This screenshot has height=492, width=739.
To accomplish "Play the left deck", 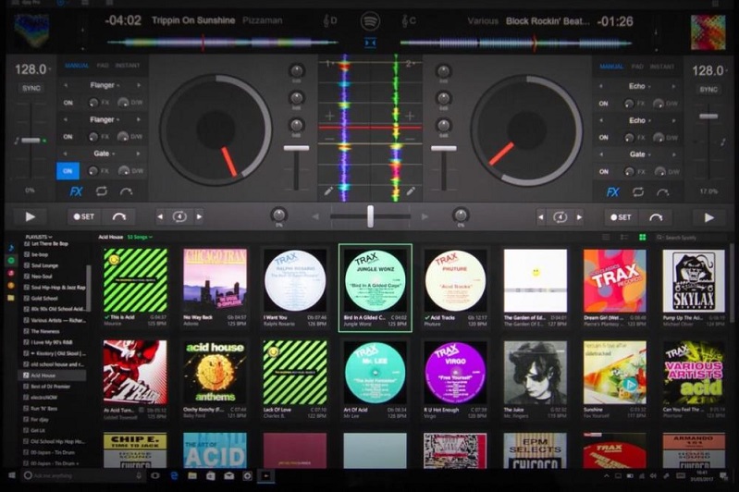I will [x=30, y=216].
